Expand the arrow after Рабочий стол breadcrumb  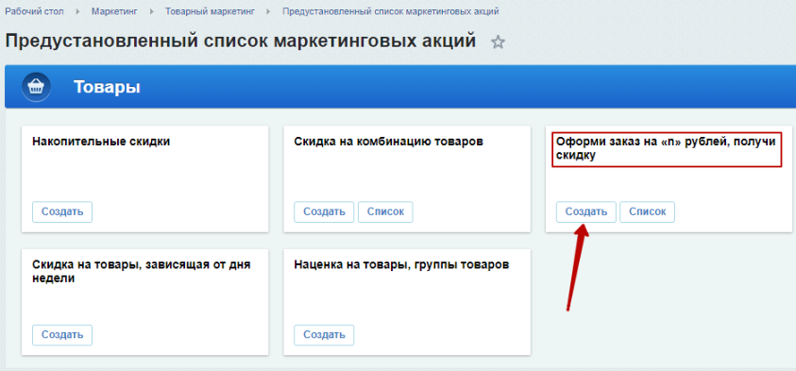78,11
